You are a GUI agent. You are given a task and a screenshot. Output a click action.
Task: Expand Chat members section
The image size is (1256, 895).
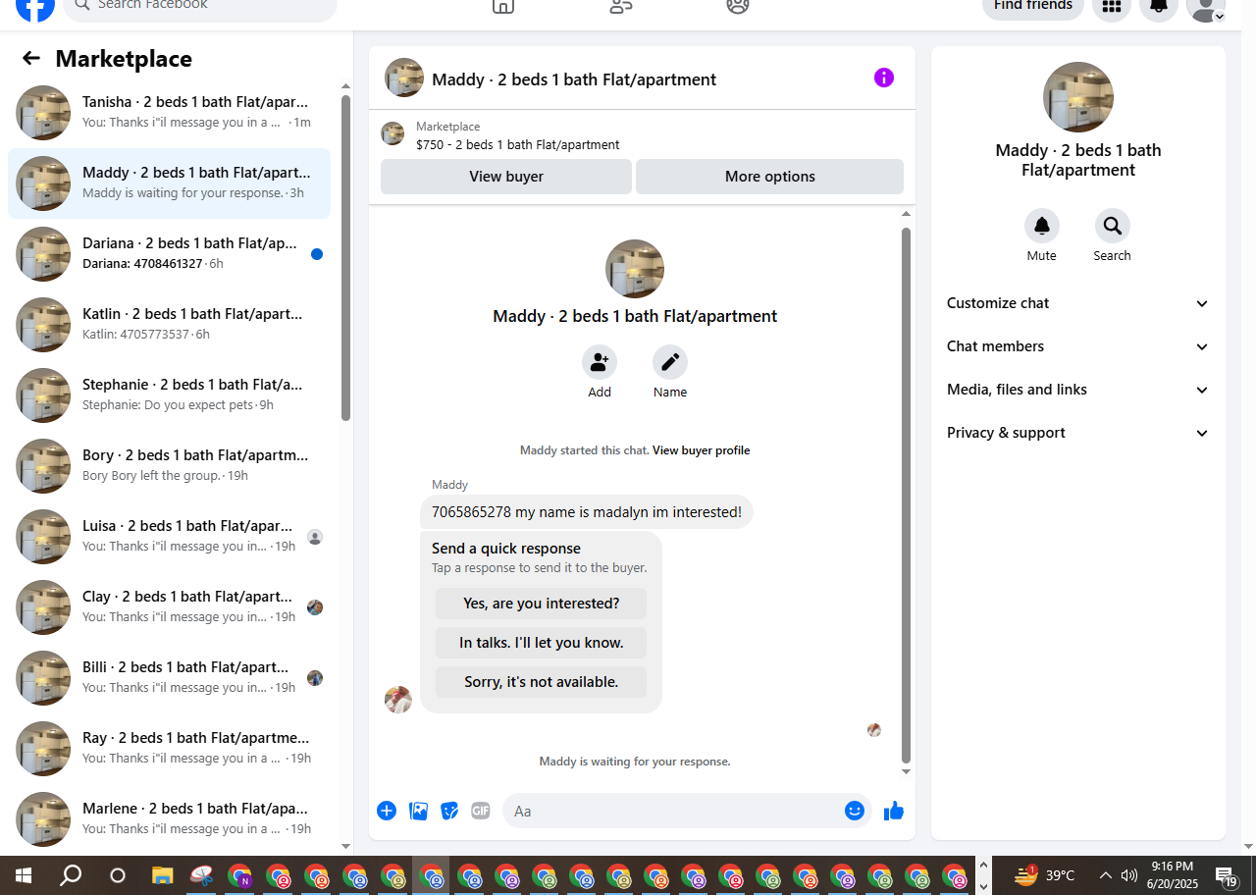point(1078,346)
